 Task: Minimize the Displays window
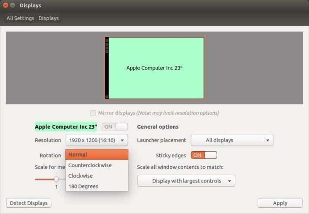click(x=13, y=5)
